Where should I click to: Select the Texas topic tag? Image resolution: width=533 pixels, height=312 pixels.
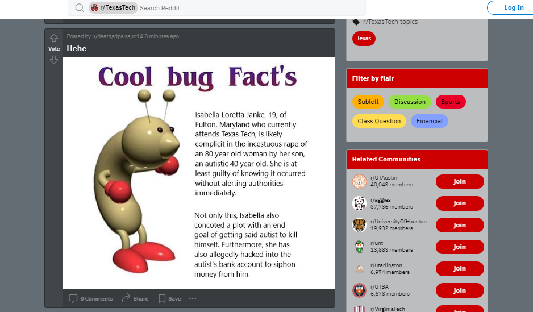364,39
